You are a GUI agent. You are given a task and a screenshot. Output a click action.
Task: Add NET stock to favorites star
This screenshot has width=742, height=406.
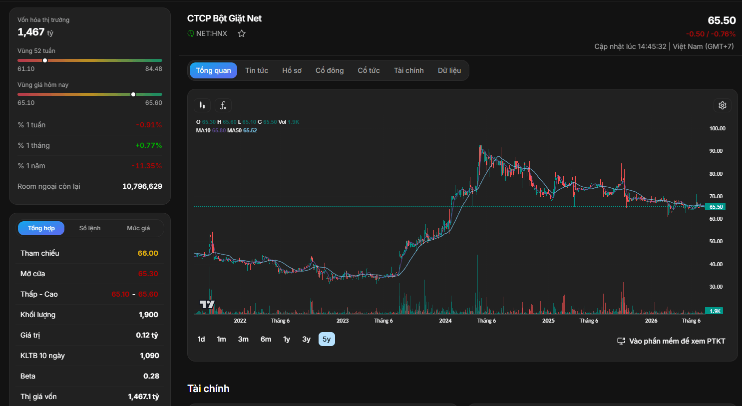[x=242, y=33]
